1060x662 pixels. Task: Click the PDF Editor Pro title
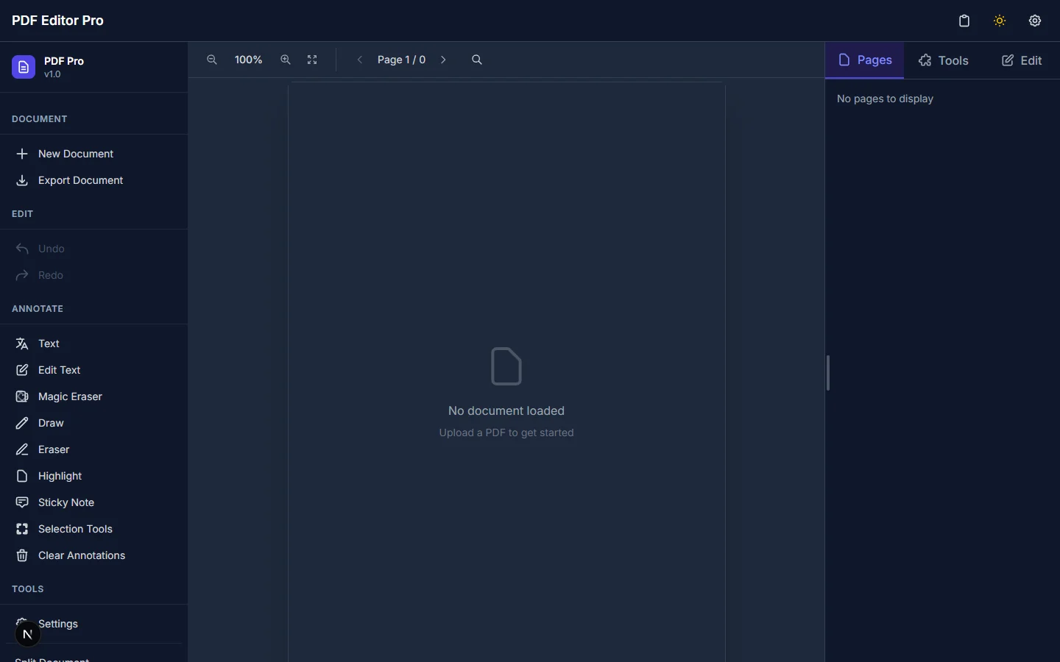click(x=57, y=21)
